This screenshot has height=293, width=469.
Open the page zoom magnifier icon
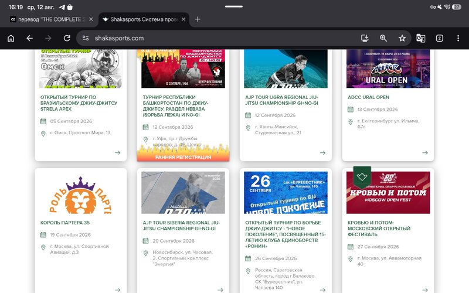point(383,38)
